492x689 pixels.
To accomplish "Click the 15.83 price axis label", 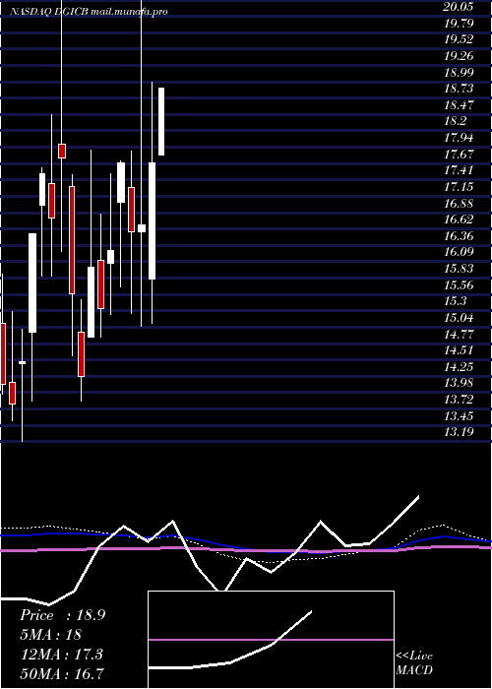I will coord(459,269).
